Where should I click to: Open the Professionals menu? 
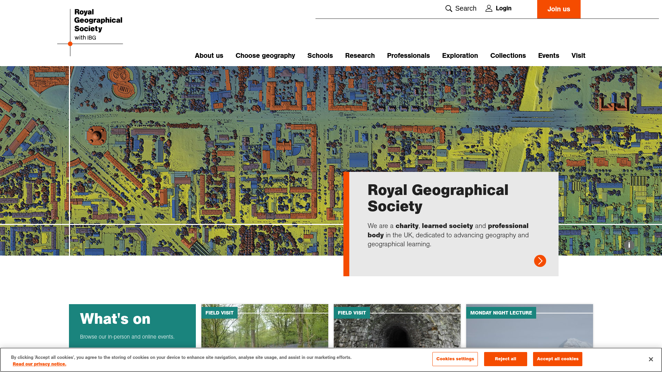coord(408,55)
